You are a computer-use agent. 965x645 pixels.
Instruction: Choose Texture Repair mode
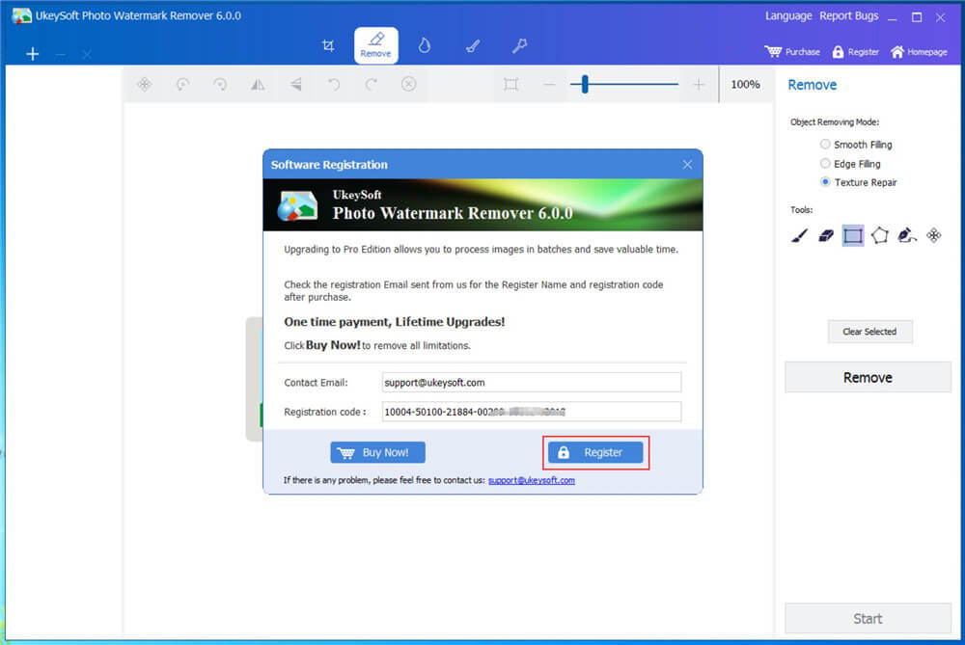coord(825,182)
